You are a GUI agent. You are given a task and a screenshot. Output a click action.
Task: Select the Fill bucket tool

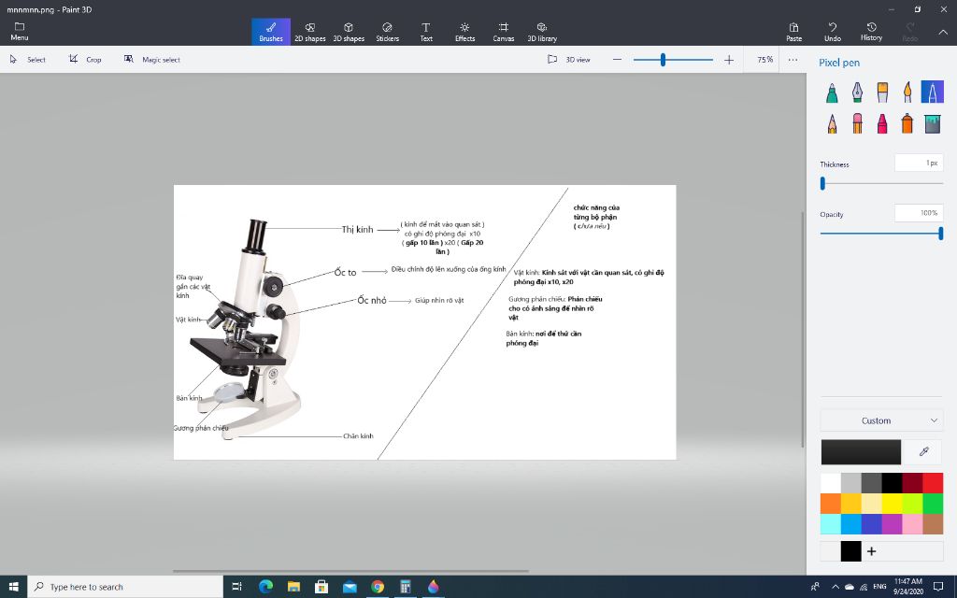(932, 123)
